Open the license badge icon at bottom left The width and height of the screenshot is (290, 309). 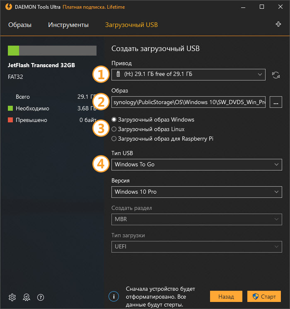click(27, 297)
